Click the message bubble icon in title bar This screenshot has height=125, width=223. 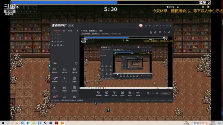pyautogui.click(x=150, y=26)
